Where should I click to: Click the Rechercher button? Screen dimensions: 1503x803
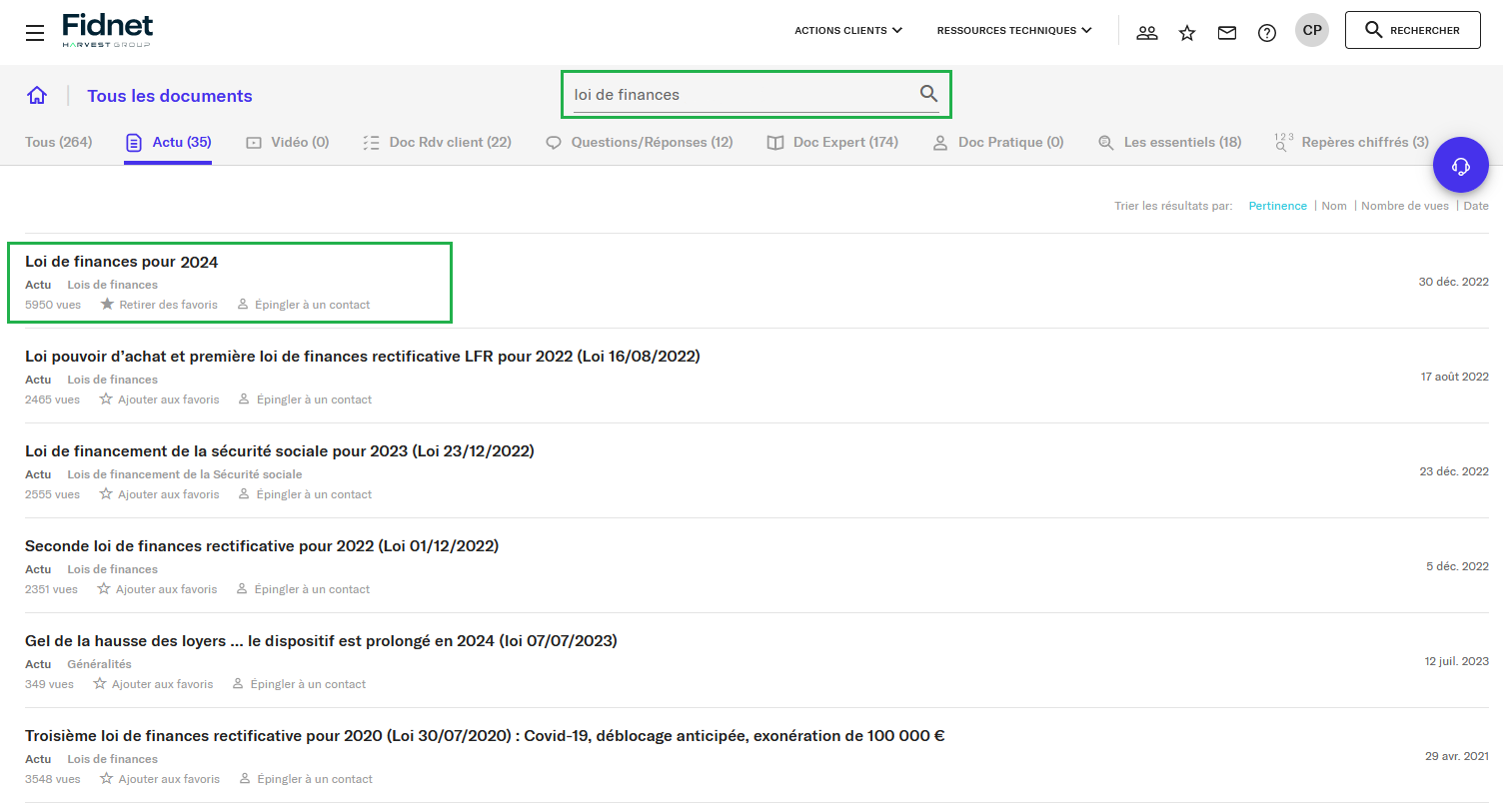point(1413,30)
